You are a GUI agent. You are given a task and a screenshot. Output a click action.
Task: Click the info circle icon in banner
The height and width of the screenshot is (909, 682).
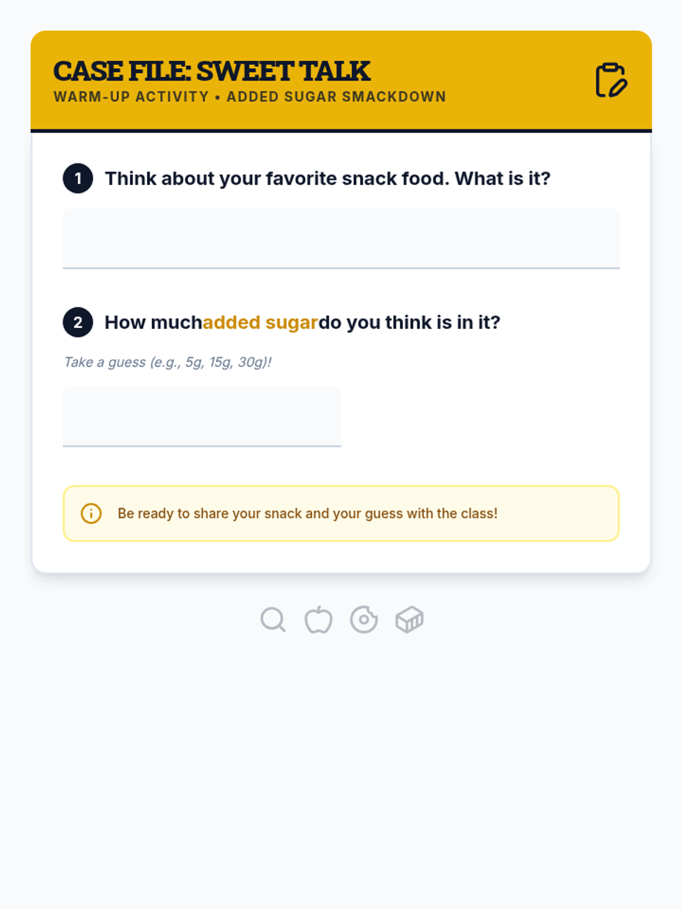click(91, 514)
